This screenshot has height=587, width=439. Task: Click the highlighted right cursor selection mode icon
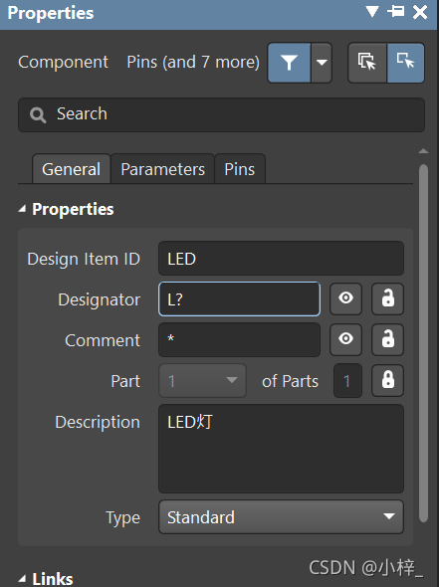point(406,63)
